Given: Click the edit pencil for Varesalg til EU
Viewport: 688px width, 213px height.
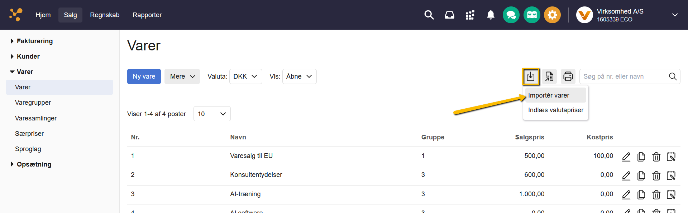Looking at the screenshot, I should pyautogui.click(x=626, y=157).
